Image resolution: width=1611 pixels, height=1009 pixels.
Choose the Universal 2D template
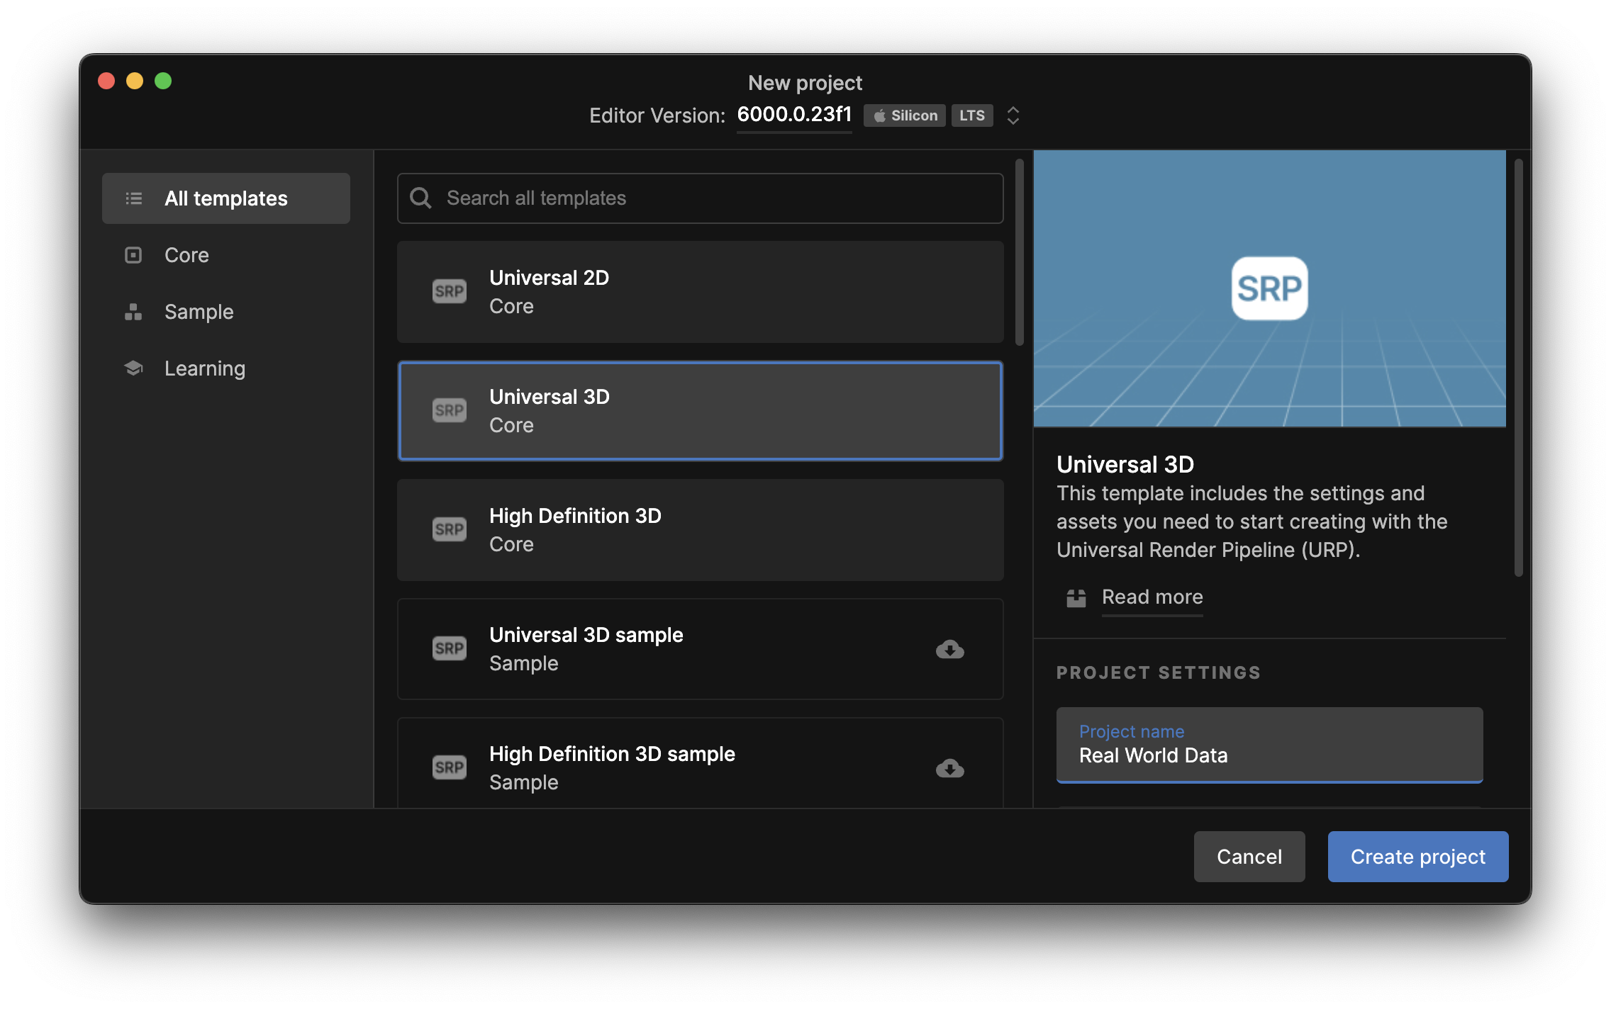700,292
